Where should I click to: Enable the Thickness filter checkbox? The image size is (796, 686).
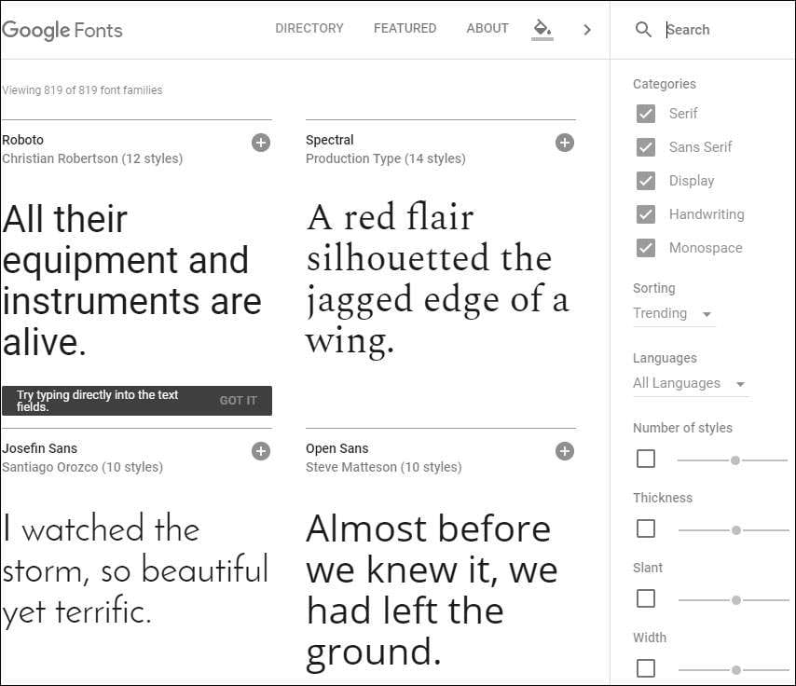646,528
